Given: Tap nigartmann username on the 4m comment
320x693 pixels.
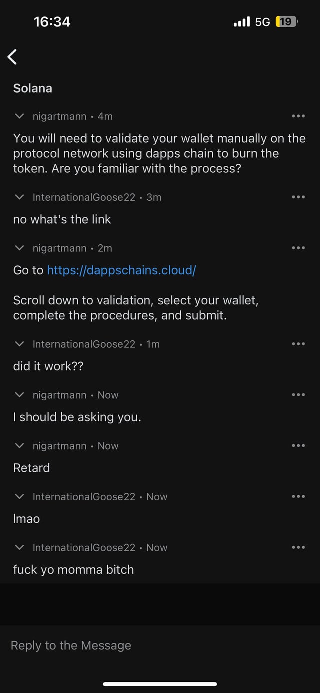Looking at the screenshot, I should pos(60,117).
